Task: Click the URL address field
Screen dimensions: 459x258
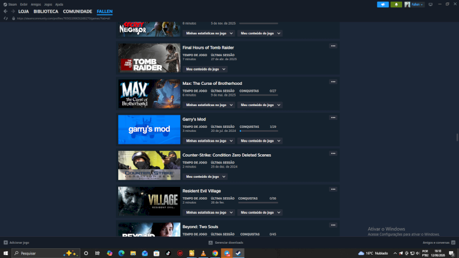Action: point(64,18)
